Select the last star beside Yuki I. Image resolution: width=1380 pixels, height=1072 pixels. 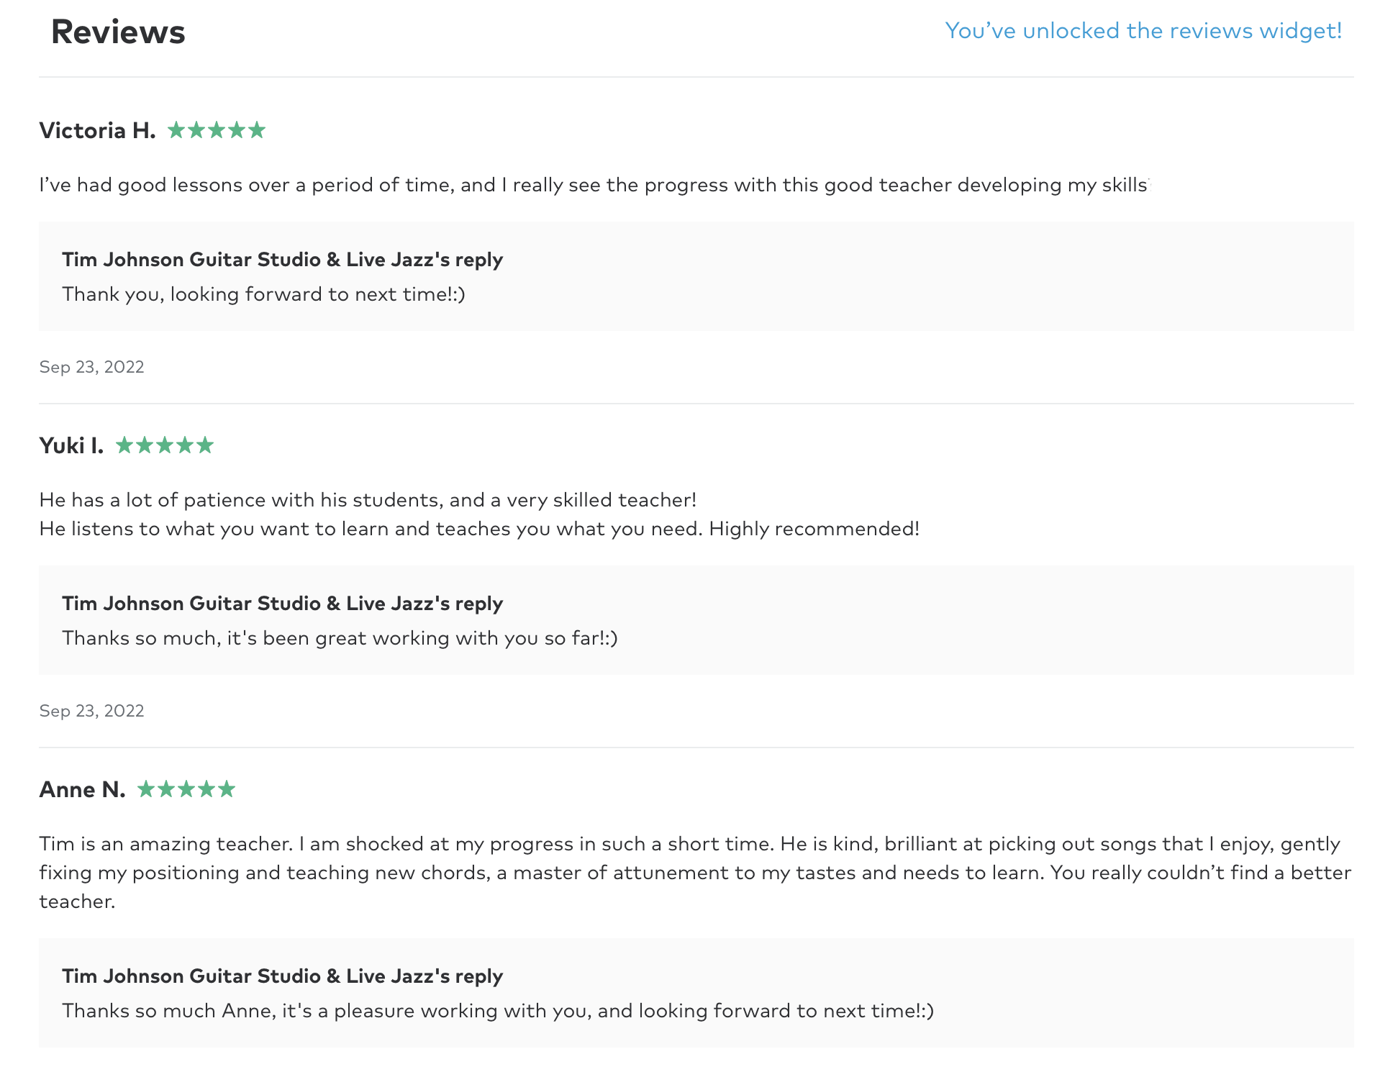(x=205, y=445)
